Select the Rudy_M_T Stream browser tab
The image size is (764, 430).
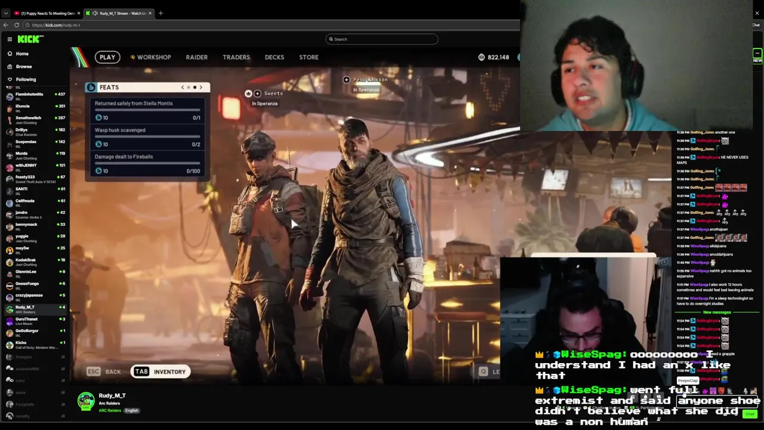119,13
